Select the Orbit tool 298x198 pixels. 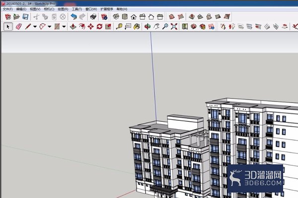(x=148, y=27)
